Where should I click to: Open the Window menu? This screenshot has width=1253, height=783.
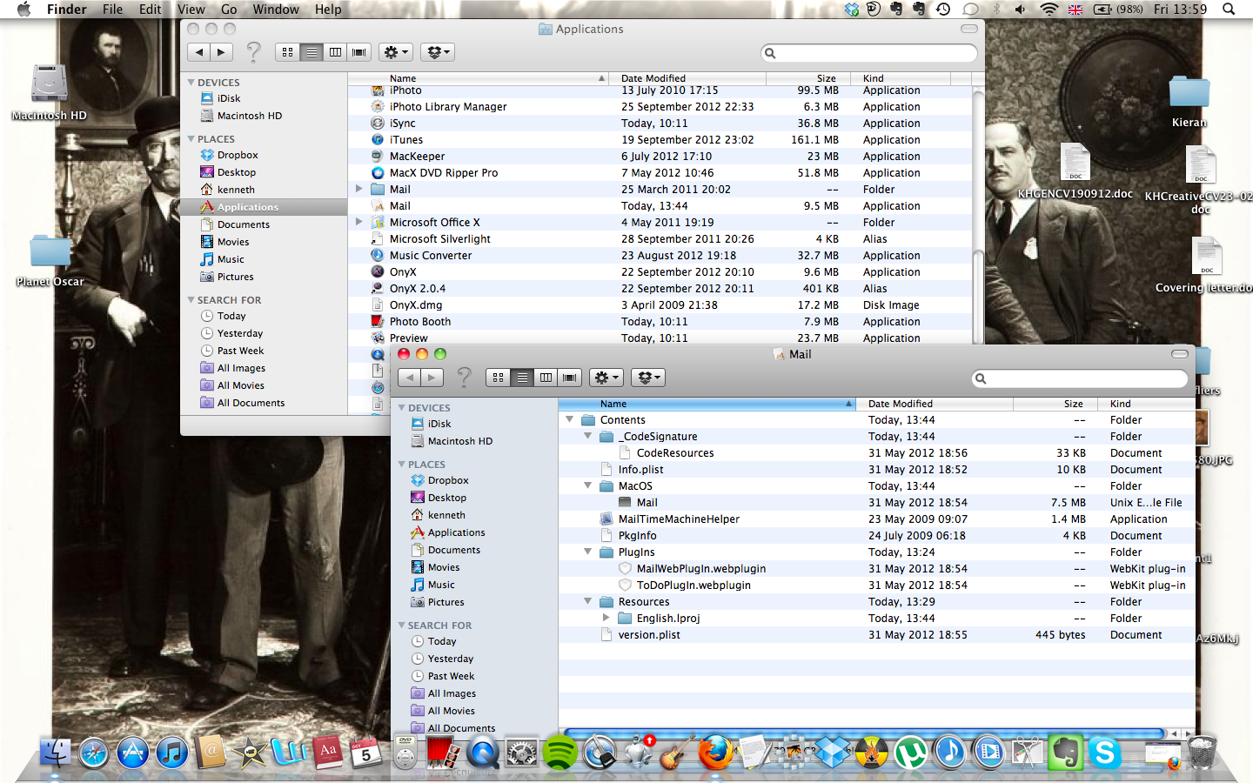click(x=276, y=10)
